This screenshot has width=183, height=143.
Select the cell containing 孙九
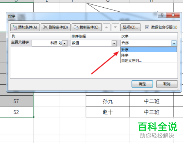108,101
